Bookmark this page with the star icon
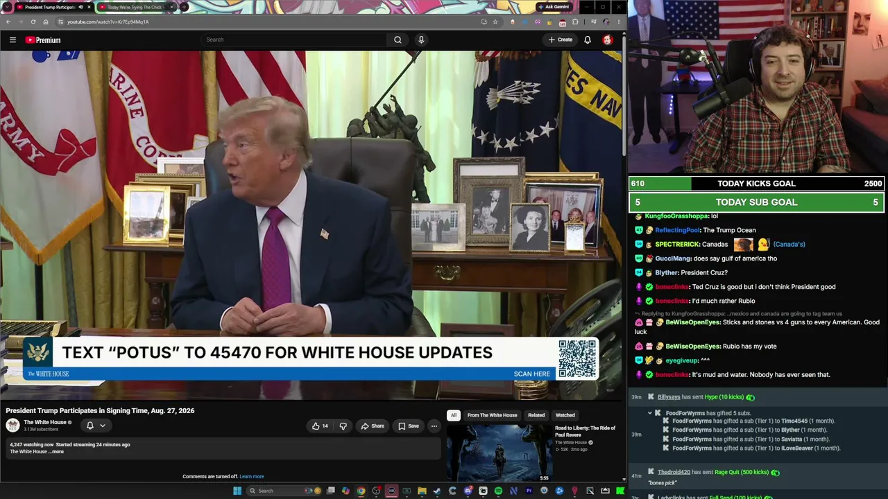This screenshot has height=499, width=888. click(495, 21)
